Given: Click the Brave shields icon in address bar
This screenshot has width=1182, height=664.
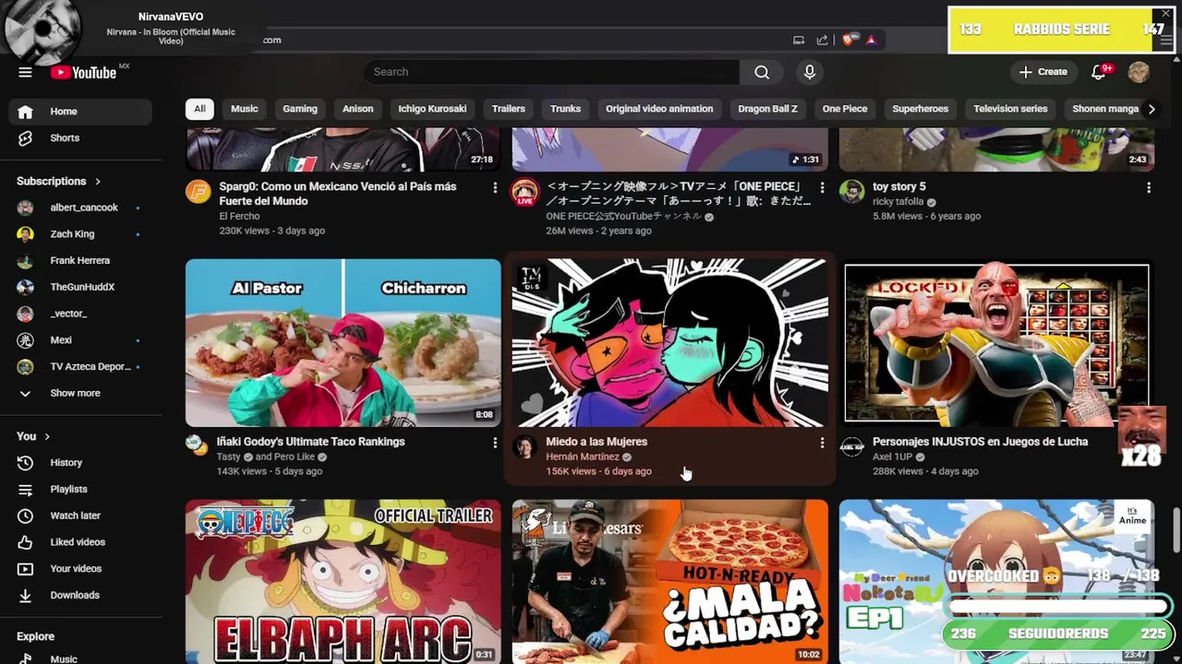Looking at the screenshot, I should (850, 40).
